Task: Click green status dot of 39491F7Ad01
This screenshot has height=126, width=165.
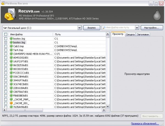Action: pos(11,80)
